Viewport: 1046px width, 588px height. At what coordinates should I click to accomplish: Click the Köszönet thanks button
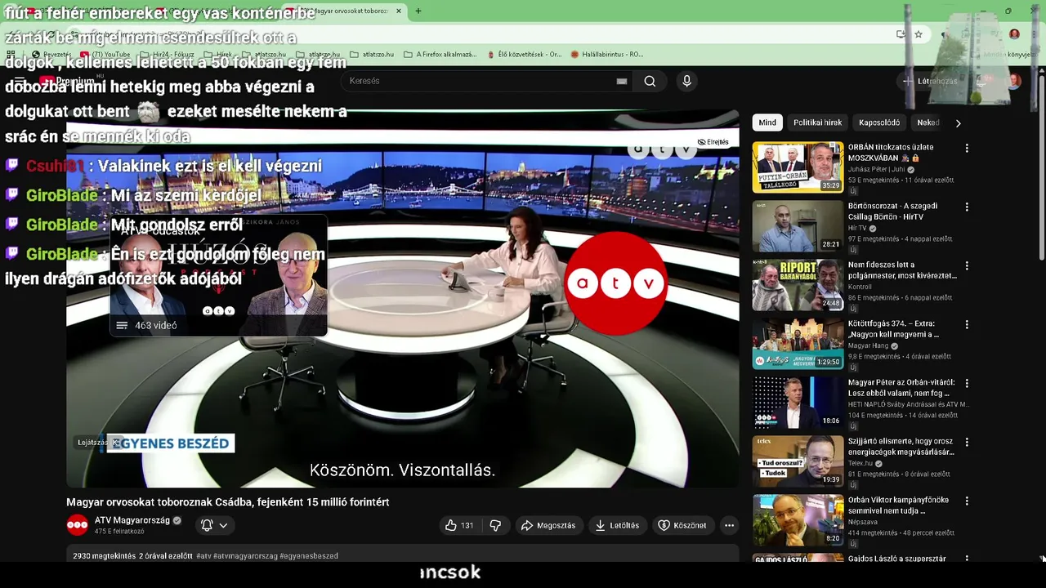682,525
